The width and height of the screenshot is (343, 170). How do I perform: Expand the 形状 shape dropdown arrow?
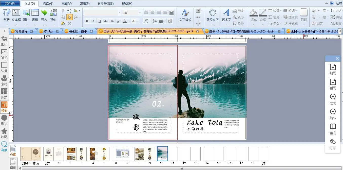click(x=7, y=25)
